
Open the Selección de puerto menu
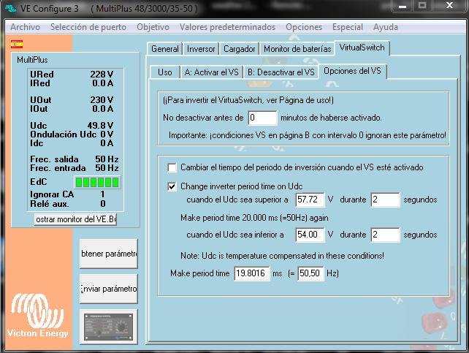click(x=88, y=27)
